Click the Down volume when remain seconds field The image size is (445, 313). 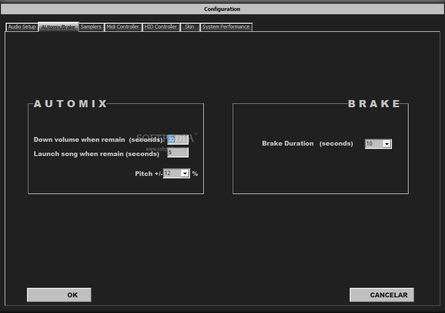[178, 139]
